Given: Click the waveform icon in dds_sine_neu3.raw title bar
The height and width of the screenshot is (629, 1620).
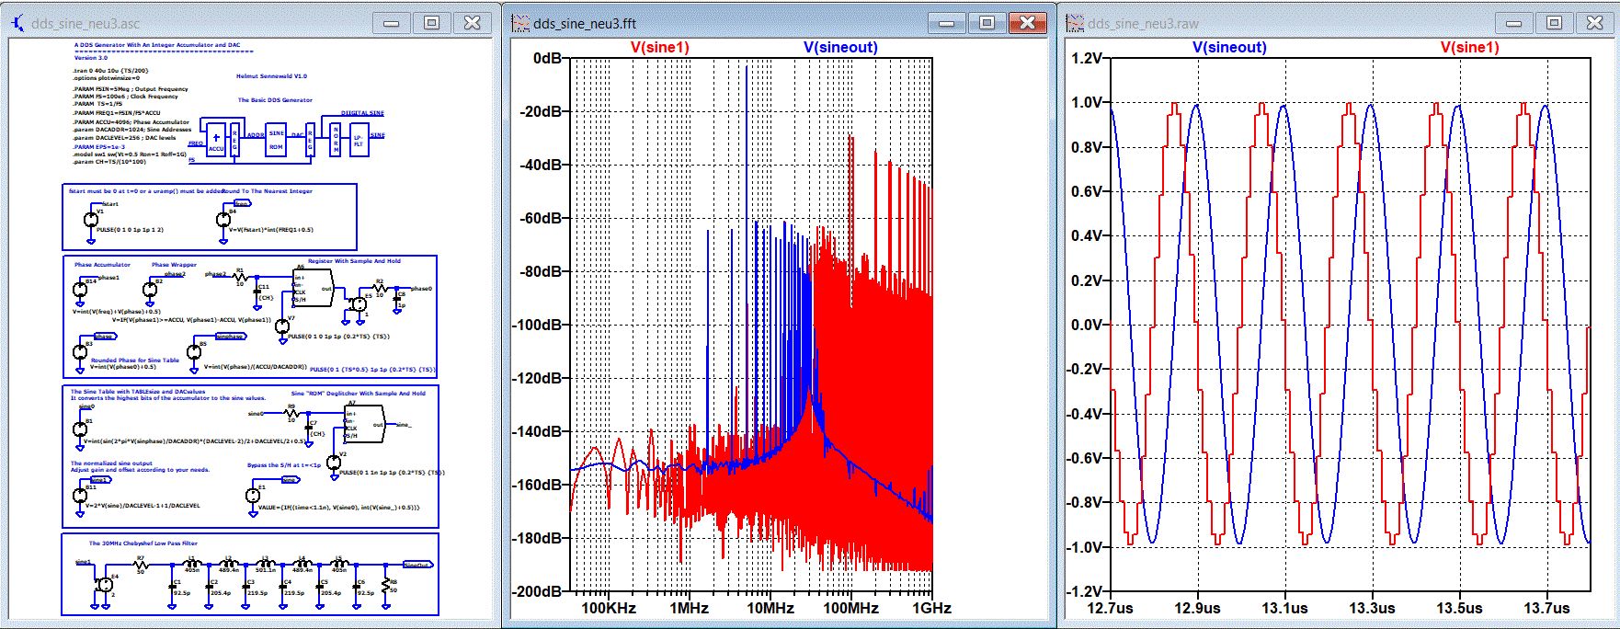Looking at the screenshot, I should tap(1074, 23).
